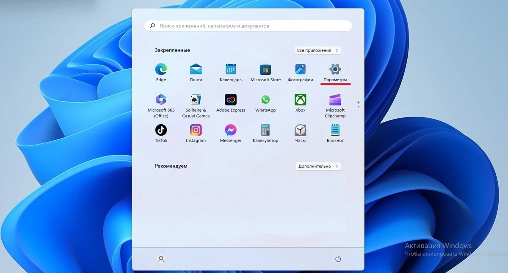Show all apps via Все приложения

(317, 50)
